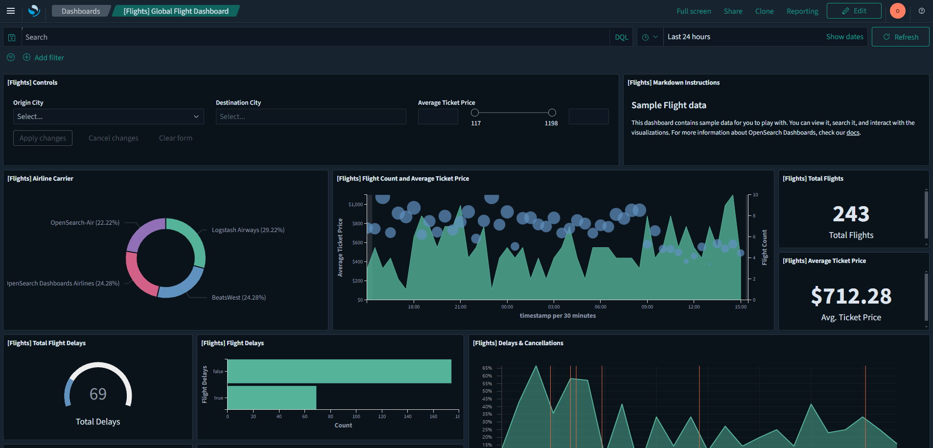The height and width of the screenshot is (448, 933).
Task: Click the Flight Count and Average Ticket Price title
Action: point(403,179)
